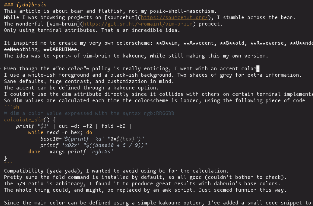Click the "done" keyword in the code

click(34, 152)
